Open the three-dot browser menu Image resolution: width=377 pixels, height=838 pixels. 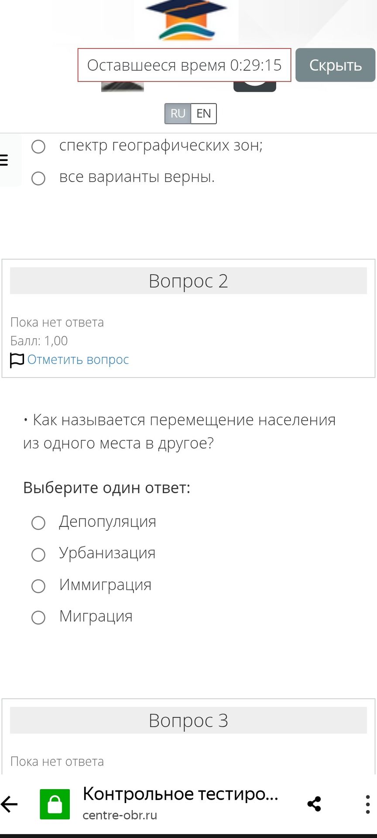pos(367,804)
